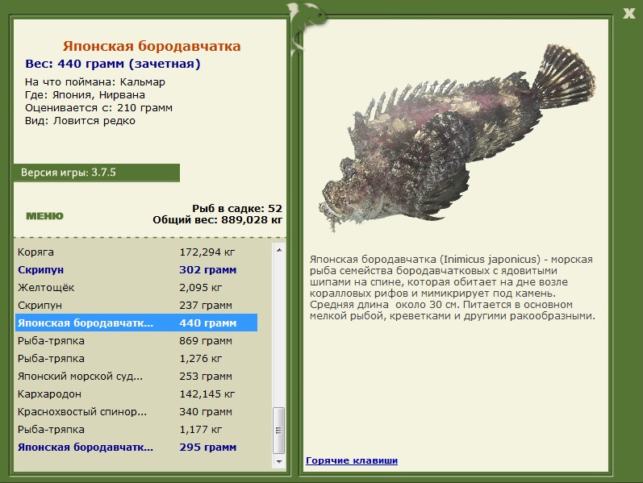643x483 pixels.
Task: Click the stonefish picture
Action: (457, 137)
